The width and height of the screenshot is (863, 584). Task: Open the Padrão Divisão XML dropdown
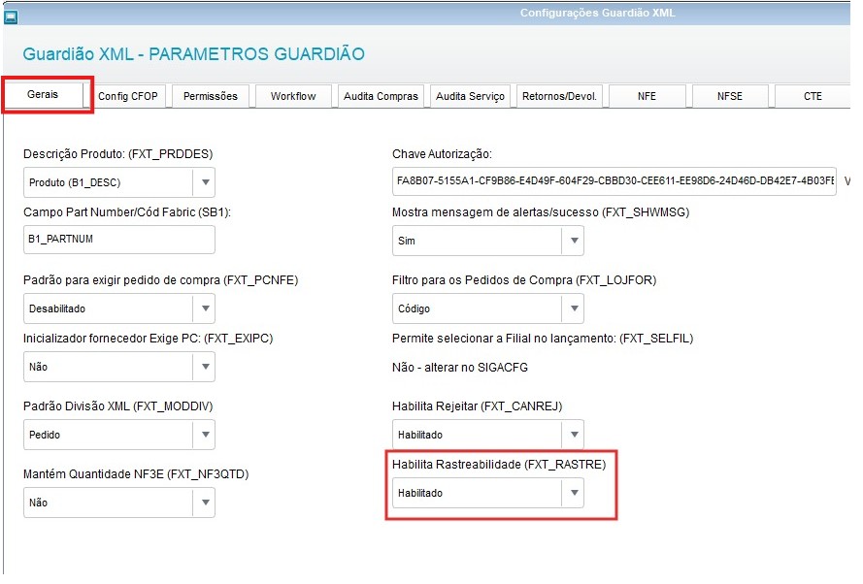[x=118, y=435]
